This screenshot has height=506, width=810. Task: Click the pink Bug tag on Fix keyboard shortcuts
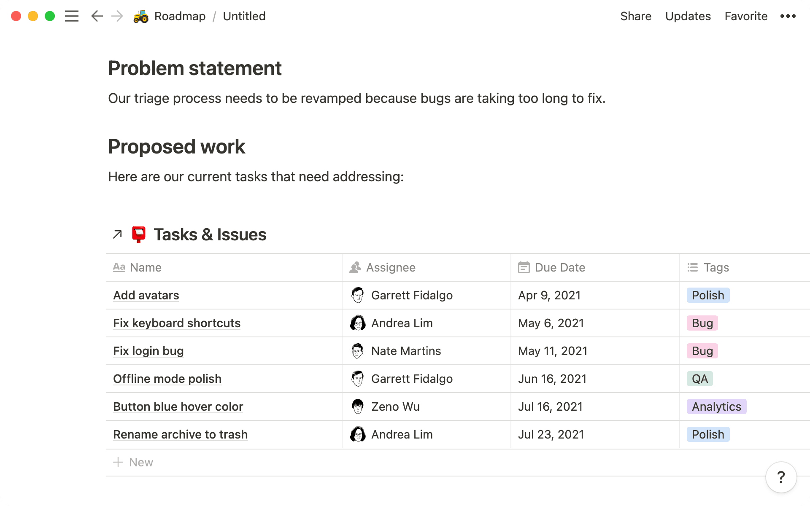(702, 323)
